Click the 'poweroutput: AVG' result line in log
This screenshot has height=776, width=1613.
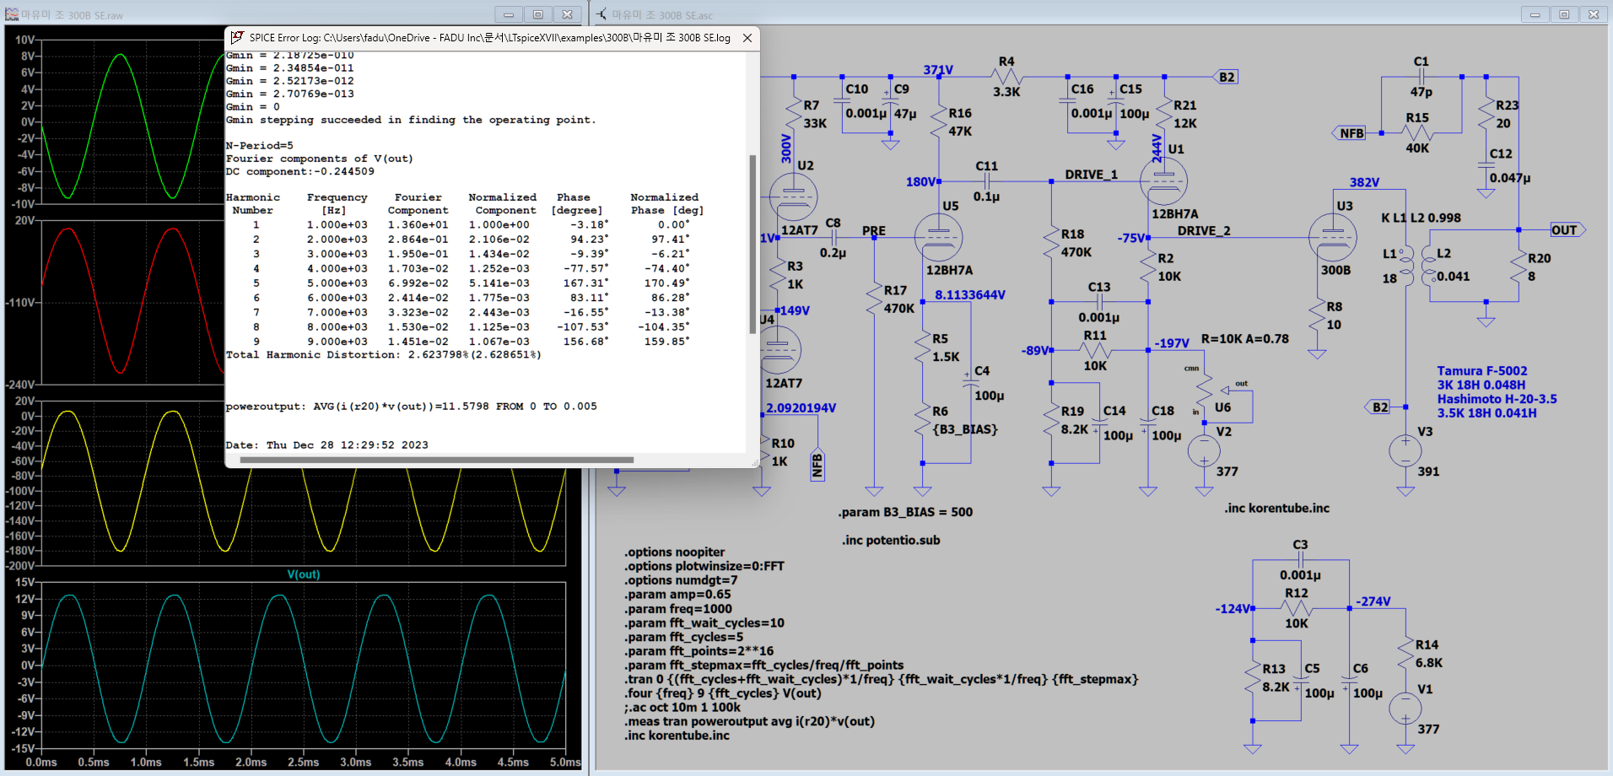click(x=412, y=407)
